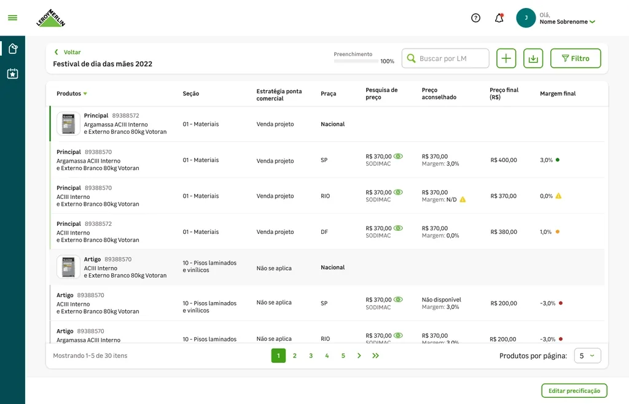Toggle price research eye in Principal RIO row
629x404 pixels.
point(398,192)
